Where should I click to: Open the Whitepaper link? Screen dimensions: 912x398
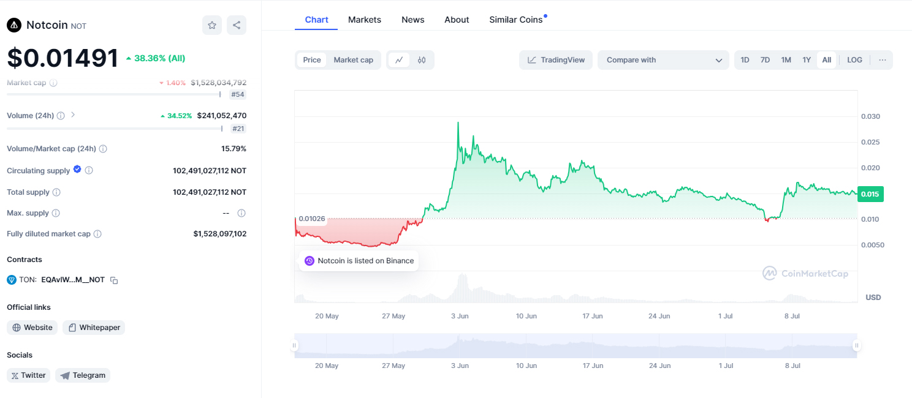coord(94,328)
